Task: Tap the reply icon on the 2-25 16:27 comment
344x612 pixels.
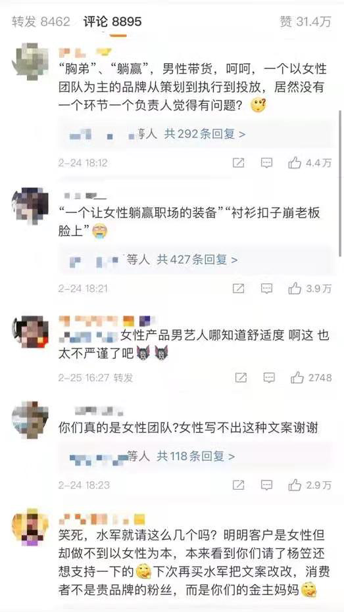Action: coord(269,377)
